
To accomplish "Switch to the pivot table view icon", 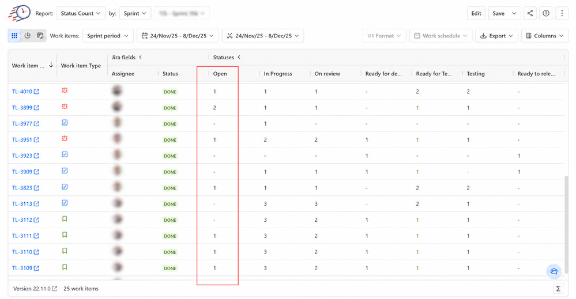I will point(40,36).
